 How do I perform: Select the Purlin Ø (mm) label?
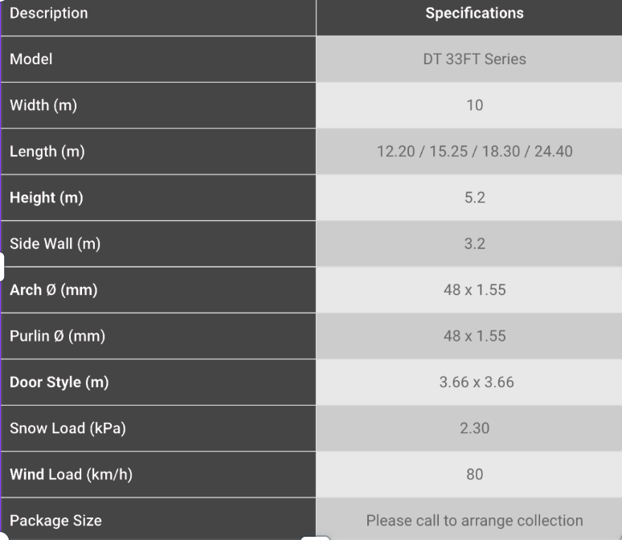57,337
